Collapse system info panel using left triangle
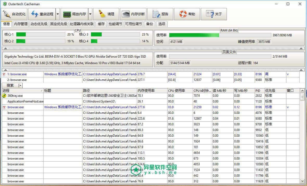Image resolution: width=307 pixels, height=186 pixels. click(5, 70)
